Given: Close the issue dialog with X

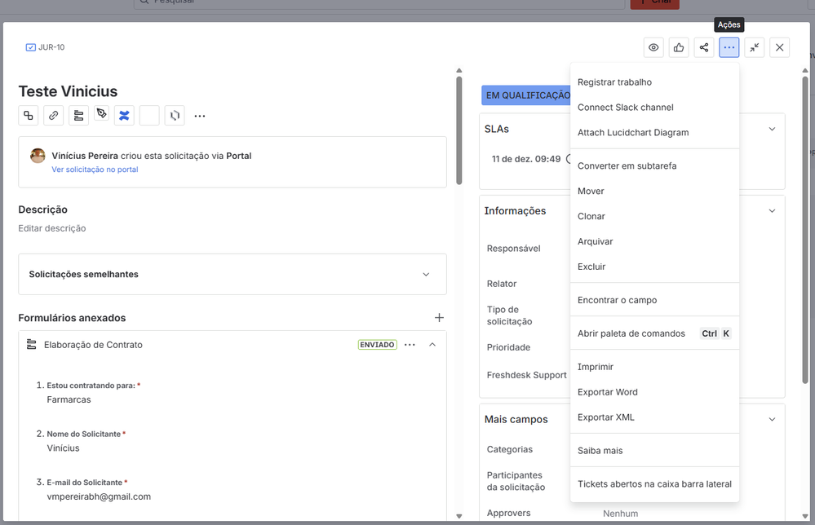Looking at the screenshot, I should tap(780, 48).
